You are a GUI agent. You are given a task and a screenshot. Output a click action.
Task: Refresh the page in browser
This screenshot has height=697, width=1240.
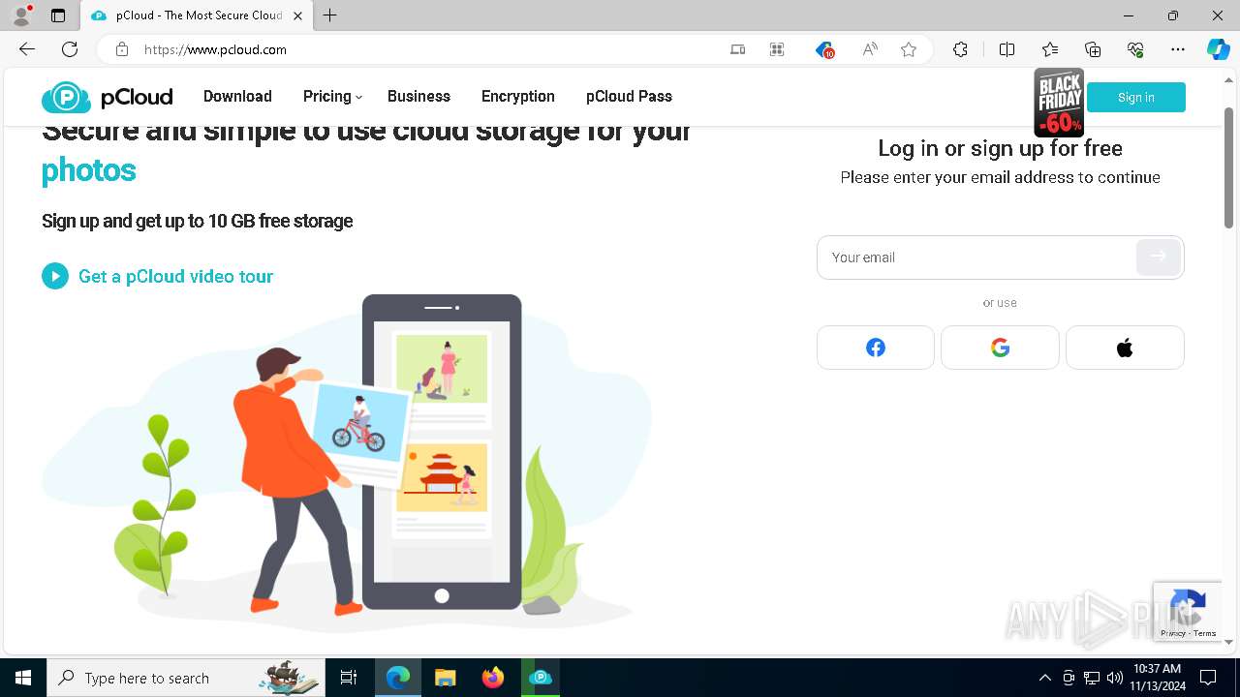pyautogui.click(x=70, y=49)
